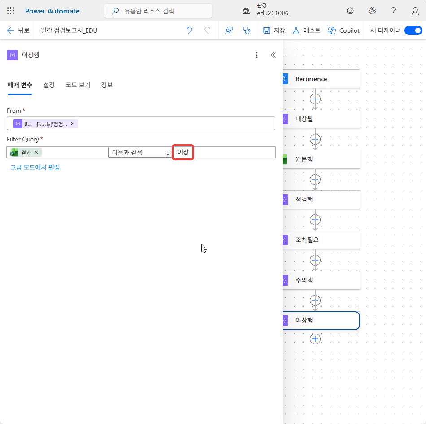Click the undo arrow icon
426x424 pixels.
189,30
